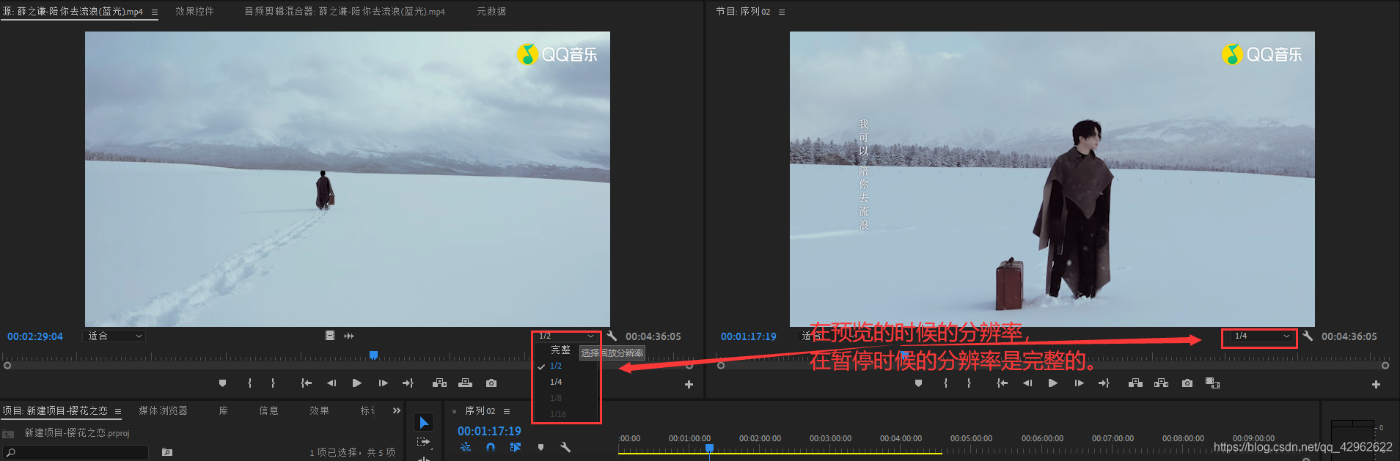Open source monitor zoom level dropdown 适合
This screenshot has height=461, width=1400.
115,336
